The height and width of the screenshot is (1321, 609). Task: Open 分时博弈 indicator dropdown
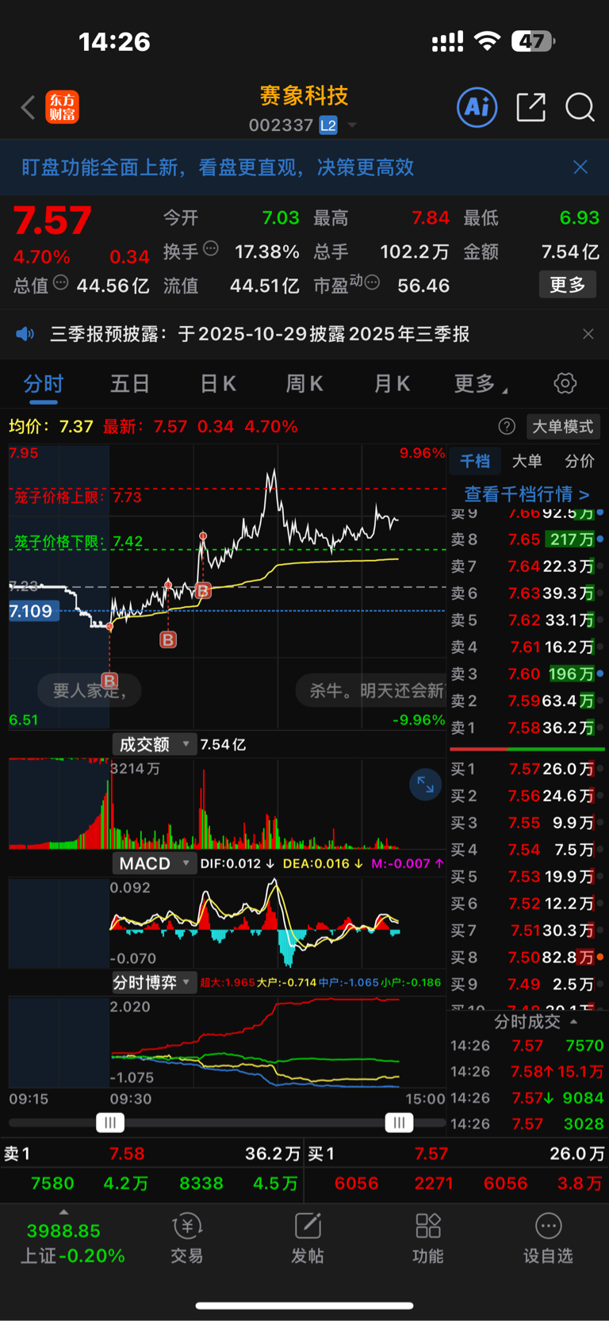pyautogui.click(x=154, y=982)
